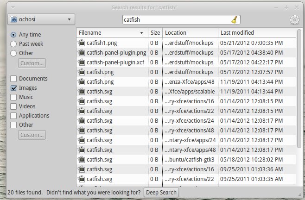This screenshot has width=305, height=200.
Task: Select the catfish-panel-plugin.xcf filename
Action: [x=115, y=62]
